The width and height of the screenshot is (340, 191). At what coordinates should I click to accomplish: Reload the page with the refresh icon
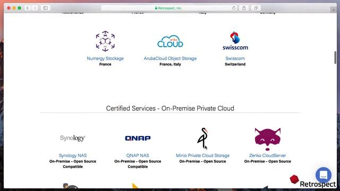point(234,8)
